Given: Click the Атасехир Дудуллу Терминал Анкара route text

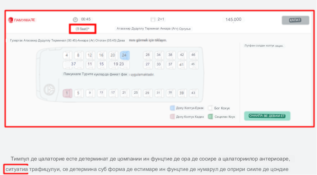Looking at the screenshot, I should (154, 29).
